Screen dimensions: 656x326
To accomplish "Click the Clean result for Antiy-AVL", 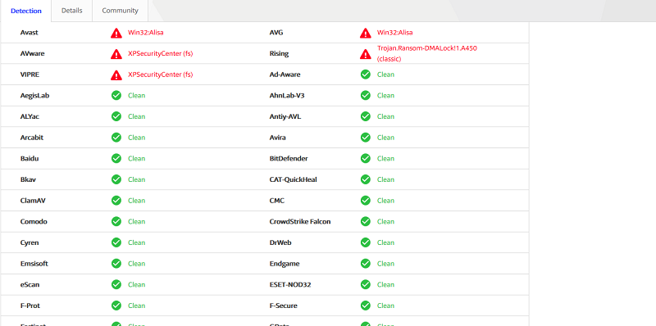I will 385,116.
